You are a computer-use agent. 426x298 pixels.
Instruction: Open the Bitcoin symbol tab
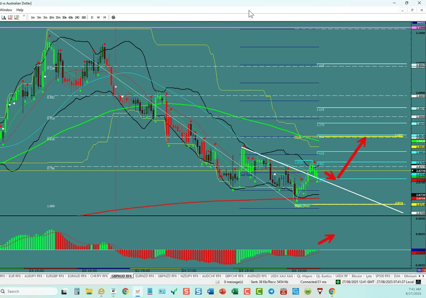tap(357, 276)
